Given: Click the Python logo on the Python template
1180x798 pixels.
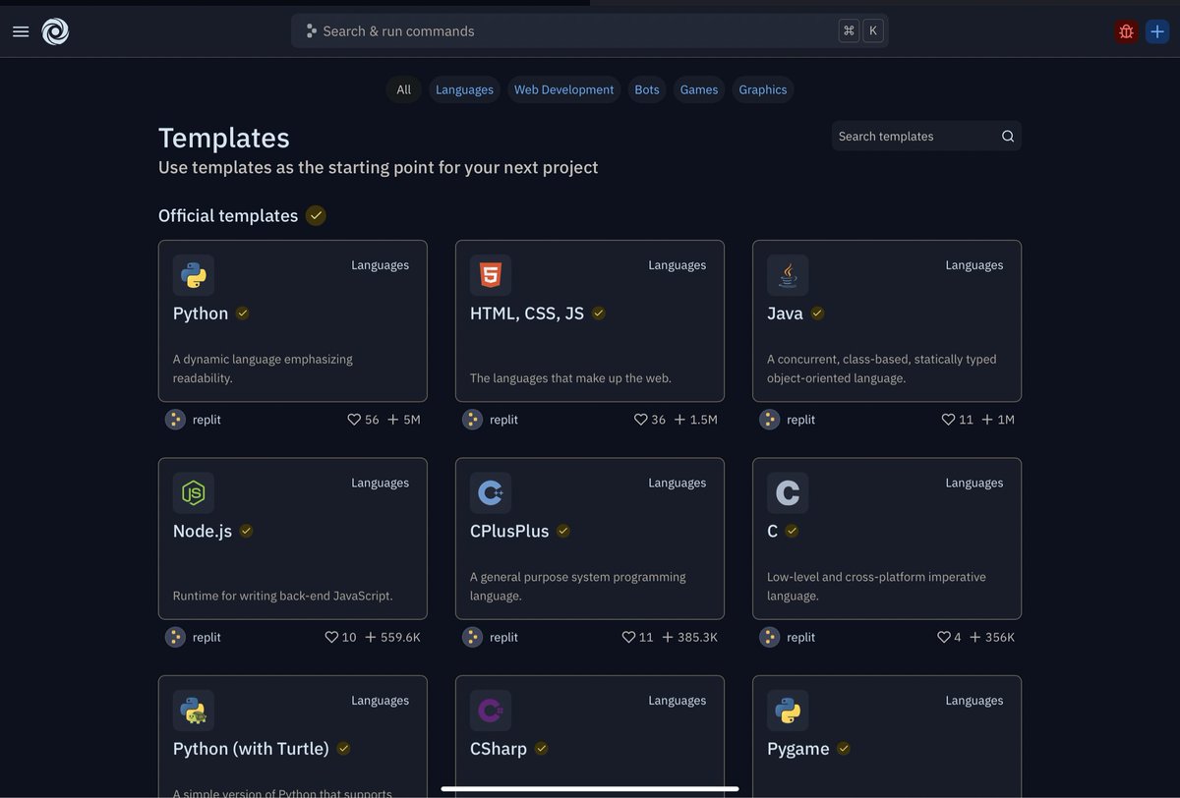Looking at the screenshot, I should point(194,275).
